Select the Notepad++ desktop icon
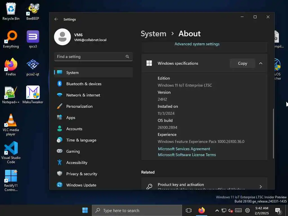This screenshot has width=288, height=216. click(x=11, y=95)
